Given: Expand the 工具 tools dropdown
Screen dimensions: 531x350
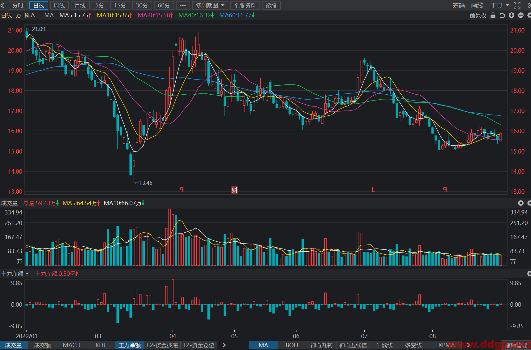Looking at the screenshot, I should coord(499,5).
